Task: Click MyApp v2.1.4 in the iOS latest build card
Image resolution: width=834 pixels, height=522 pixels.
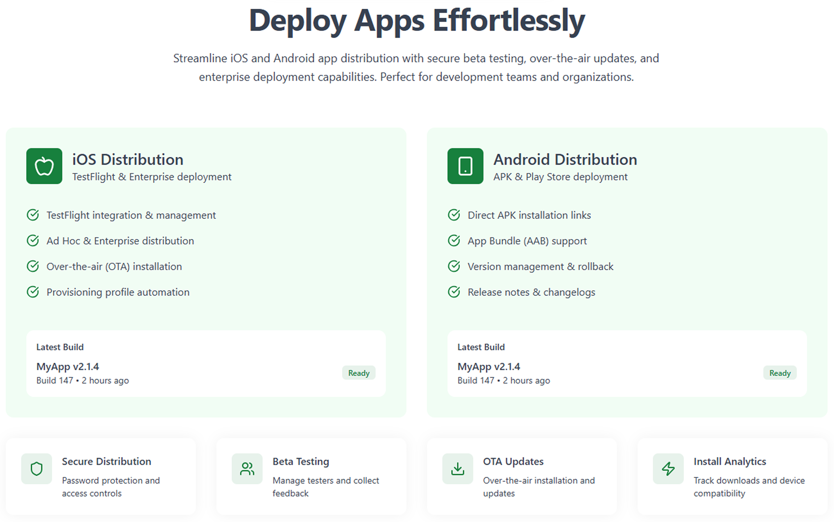Action: tap(68, 366)
